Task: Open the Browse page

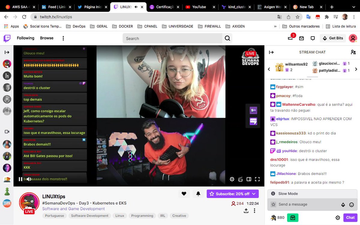Action: click(47, 38)
